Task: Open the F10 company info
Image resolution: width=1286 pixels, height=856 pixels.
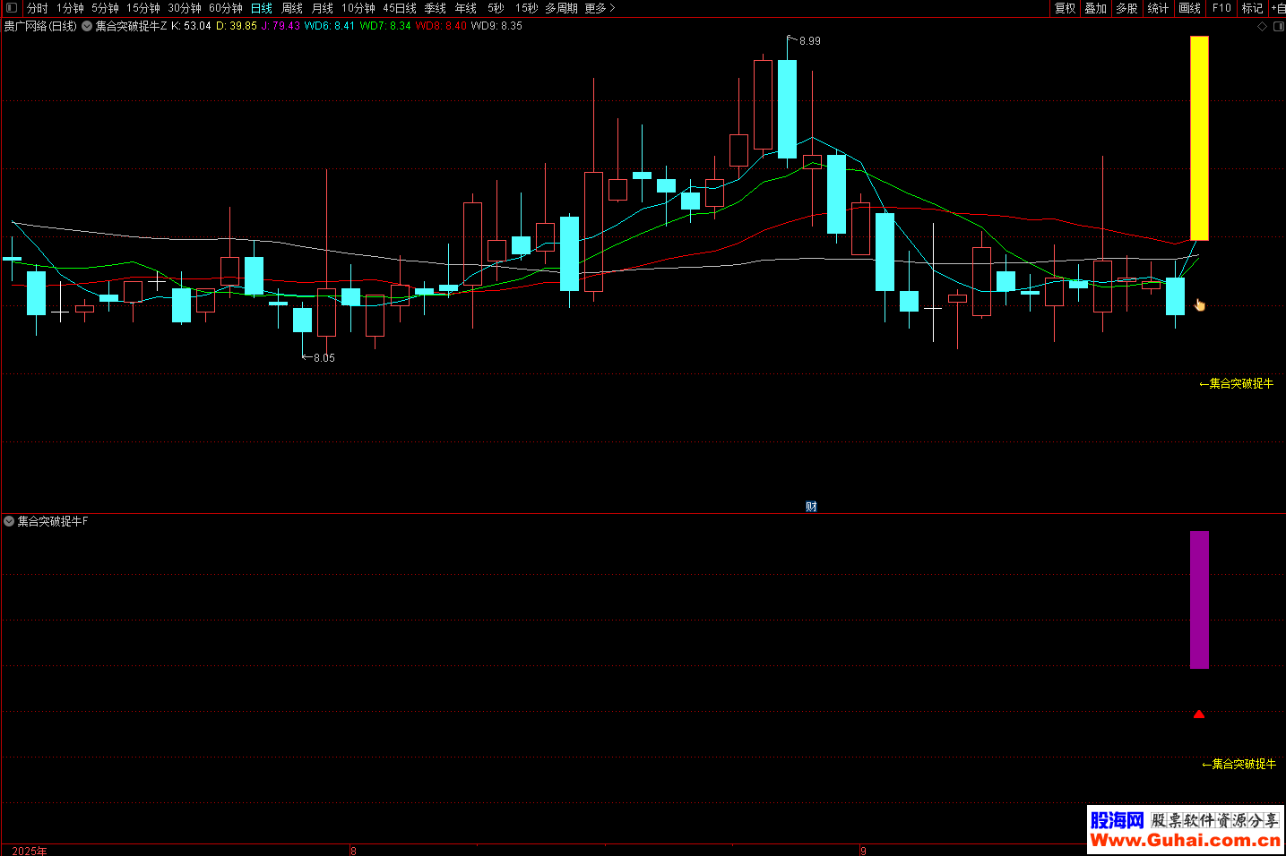Action: [1221, 8]
